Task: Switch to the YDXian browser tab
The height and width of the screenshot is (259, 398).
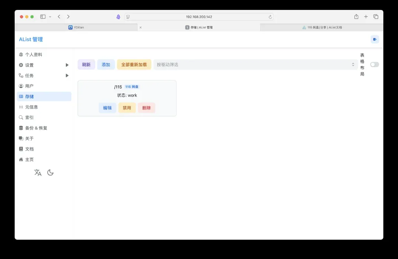Action: coord(76,27)
